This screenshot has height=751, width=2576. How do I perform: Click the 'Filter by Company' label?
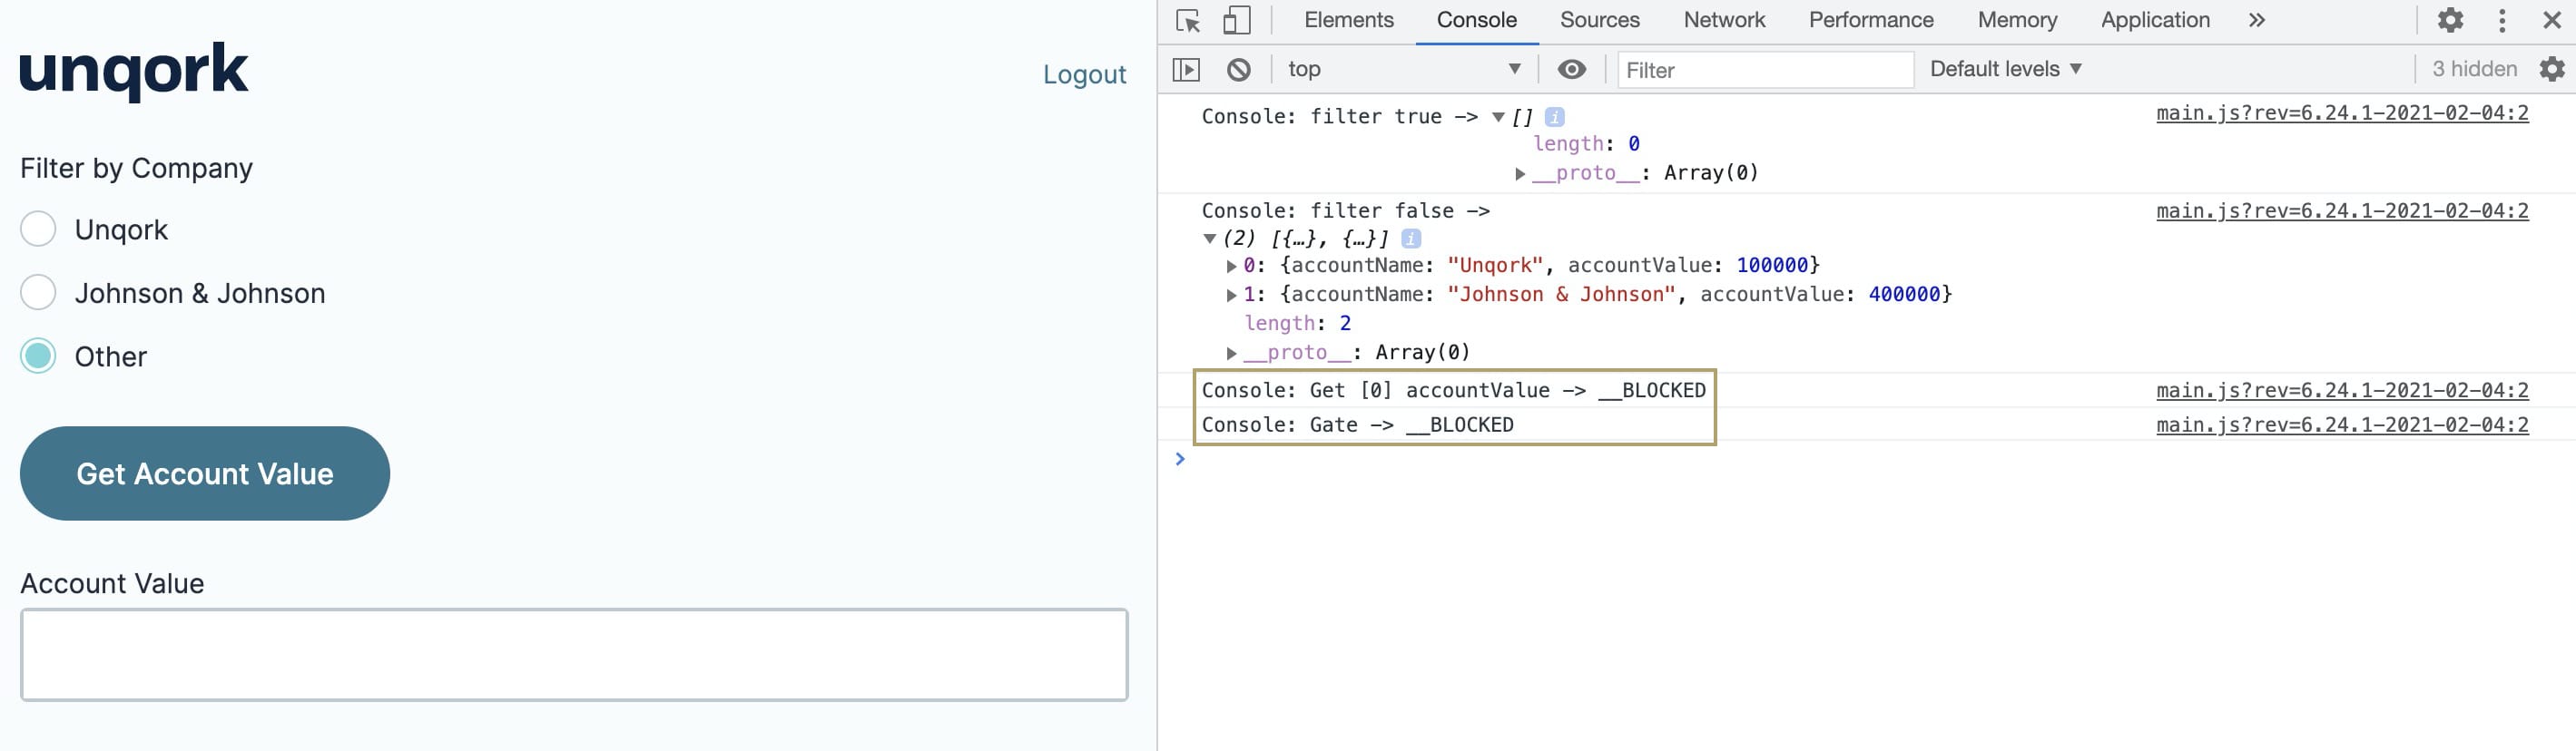136,168
